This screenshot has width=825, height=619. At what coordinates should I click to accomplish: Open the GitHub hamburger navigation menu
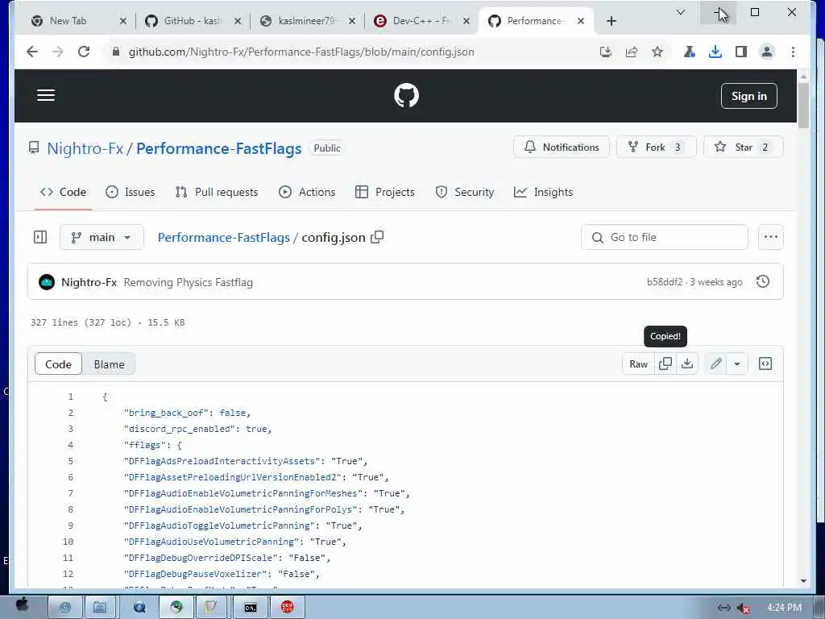coord(46,95)
